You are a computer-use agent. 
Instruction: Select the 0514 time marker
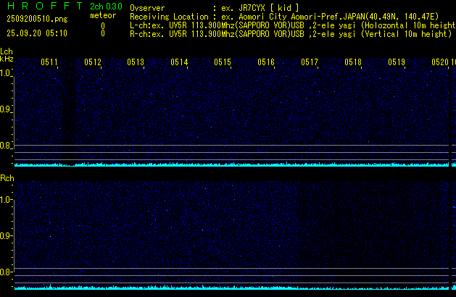(179, 63)
